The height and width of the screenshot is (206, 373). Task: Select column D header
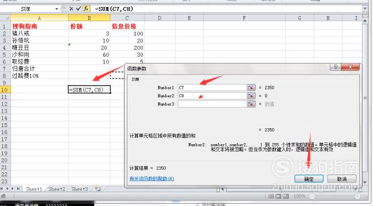[160, 18]
